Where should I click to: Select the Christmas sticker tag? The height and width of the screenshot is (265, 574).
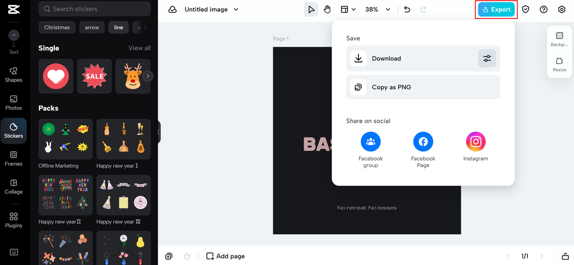[57, 28]
